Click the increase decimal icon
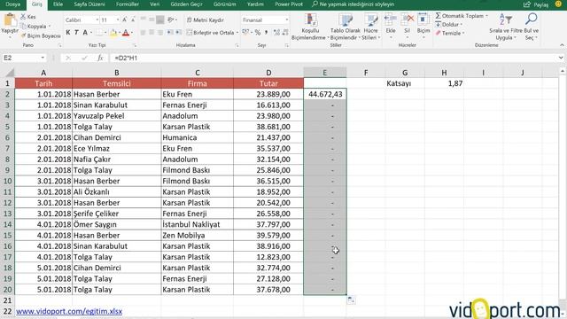The height and width of the screenshot is (319, 567). (276, 33)
